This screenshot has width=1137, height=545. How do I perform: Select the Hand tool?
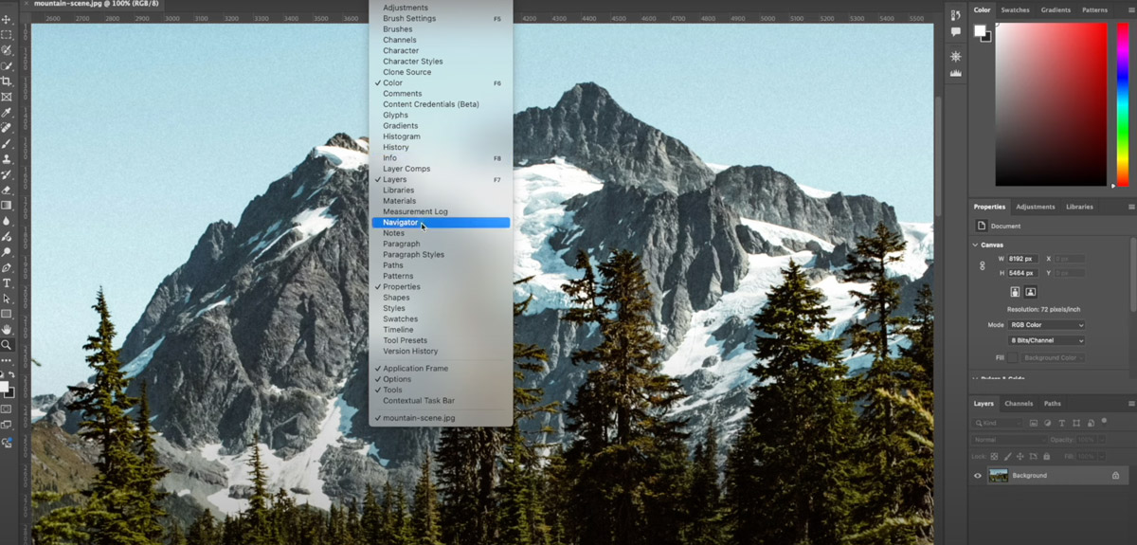click(x=7, y=329)
